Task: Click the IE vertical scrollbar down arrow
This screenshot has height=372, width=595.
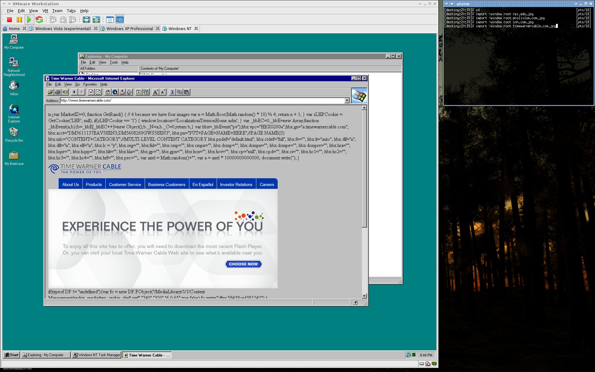Action: (364, 296)
